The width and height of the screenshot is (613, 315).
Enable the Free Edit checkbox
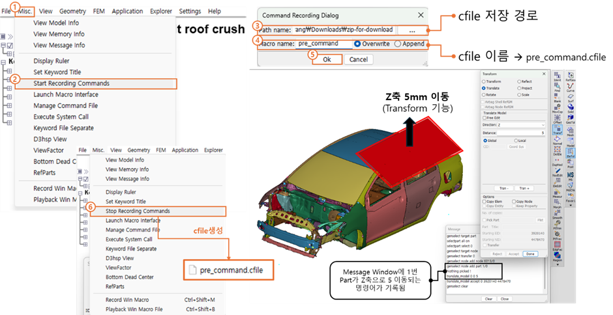point(484,117)
